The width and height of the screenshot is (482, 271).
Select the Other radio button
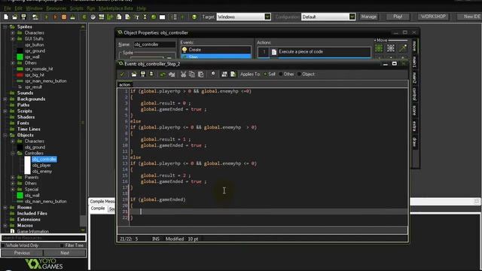pyautogui.click(x=280, y=74)
